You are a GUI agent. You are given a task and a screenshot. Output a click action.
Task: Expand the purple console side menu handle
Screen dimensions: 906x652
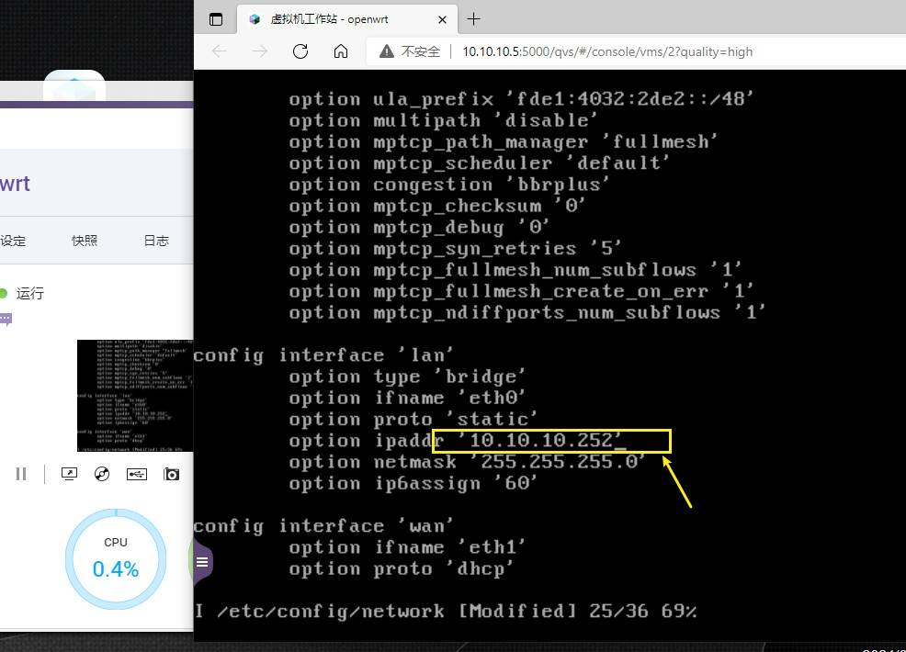pos(203,562)
